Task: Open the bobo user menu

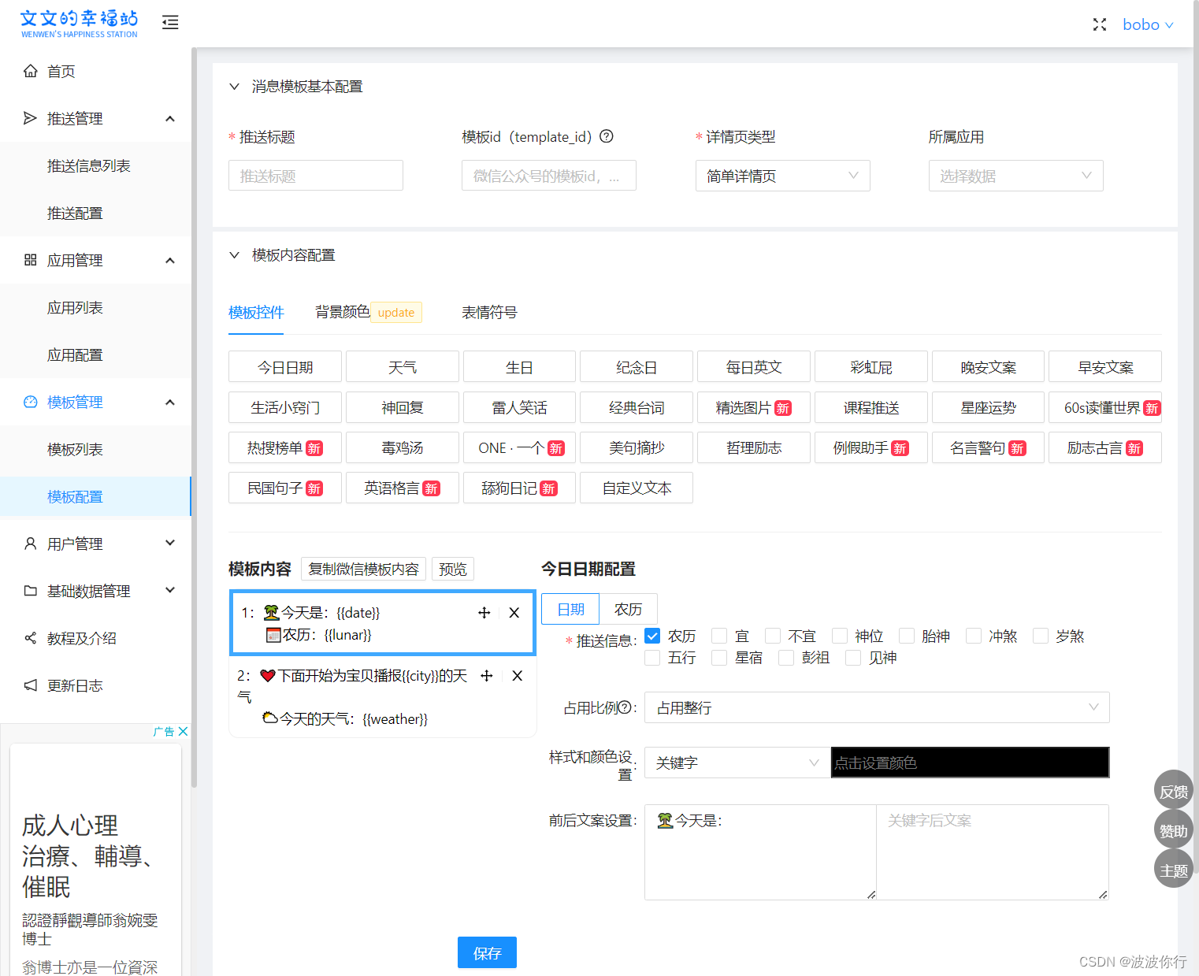Action: 1148,24
